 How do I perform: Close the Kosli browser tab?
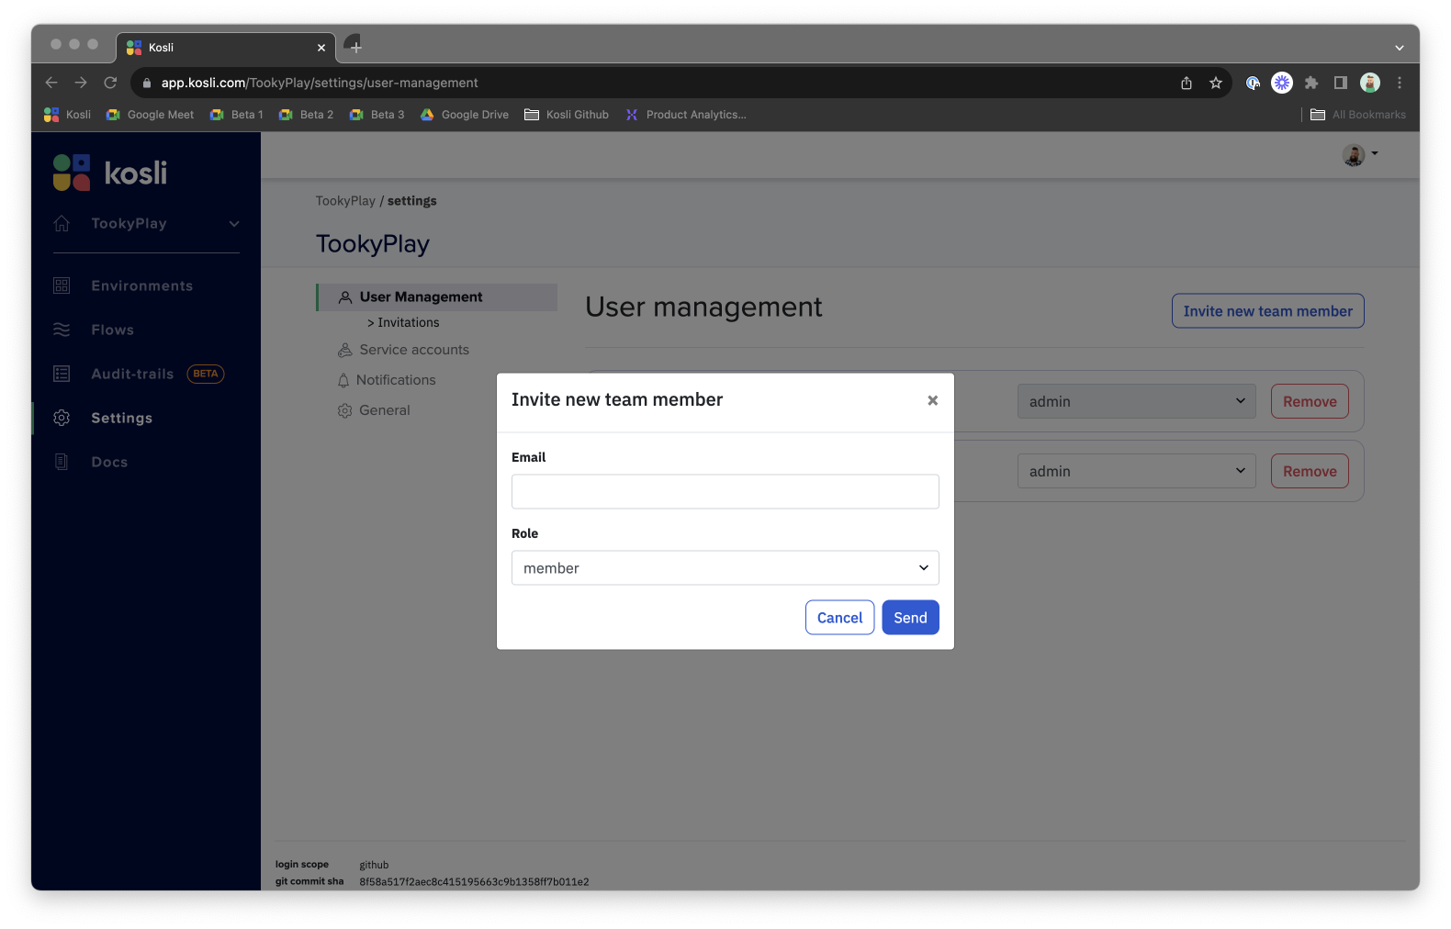pyautogui.click(x=321, y=48)
